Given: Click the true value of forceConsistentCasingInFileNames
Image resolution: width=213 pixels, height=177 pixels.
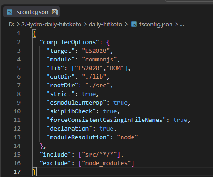Looking at the screenshot, I should tap(180, 120).
